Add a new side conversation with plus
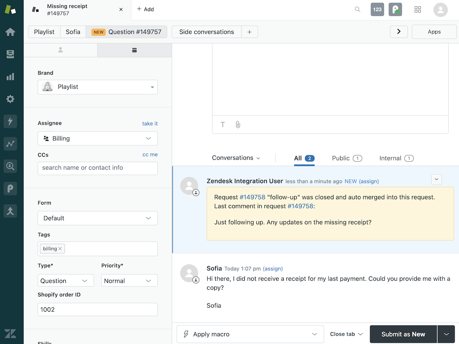This screenshot has height=344, width=459. tap(249, 32)
